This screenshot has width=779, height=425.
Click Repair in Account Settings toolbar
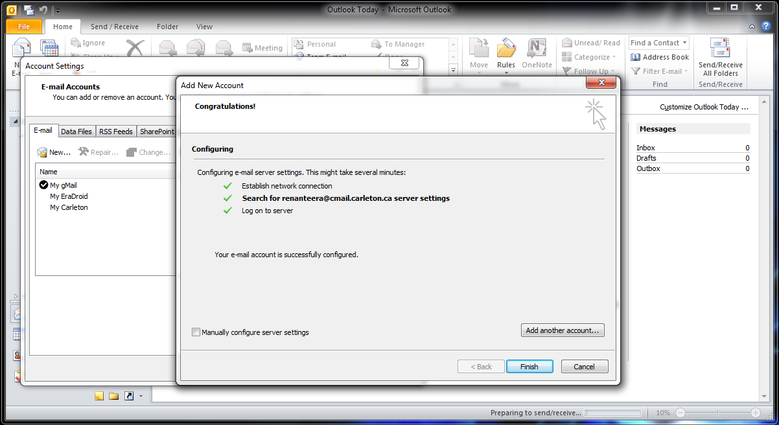tap(99, 152)
